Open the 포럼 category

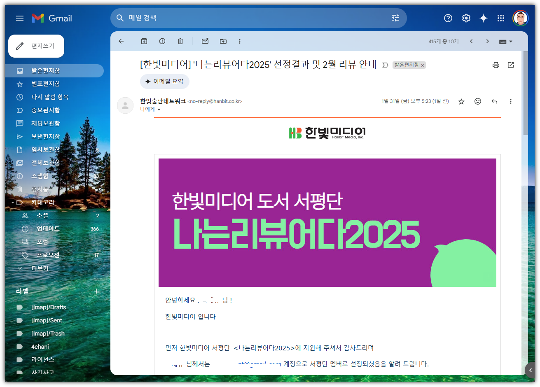pos(54,242)
